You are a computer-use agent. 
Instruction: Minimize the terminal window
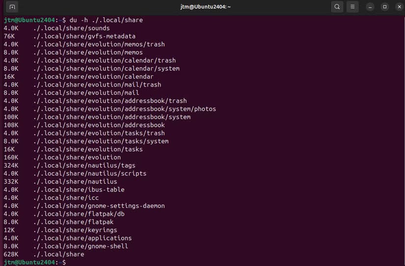(x=371, y=7)
